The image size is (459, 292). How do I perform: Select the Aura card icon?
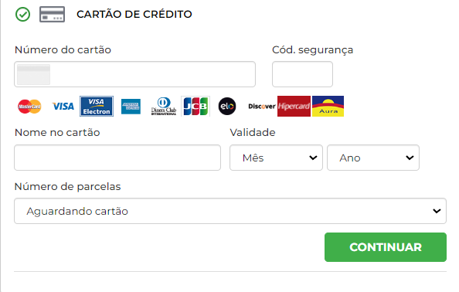point(328,106)
